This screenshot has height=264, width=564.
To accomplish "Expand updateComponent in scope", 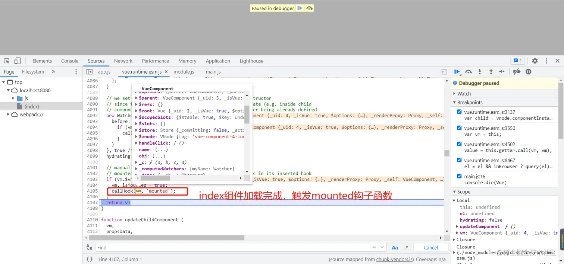I will (457, 226).
